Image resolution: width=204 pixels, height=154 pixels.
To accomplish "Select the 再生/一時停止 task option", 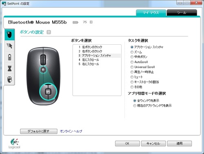I will coord(132,72).
